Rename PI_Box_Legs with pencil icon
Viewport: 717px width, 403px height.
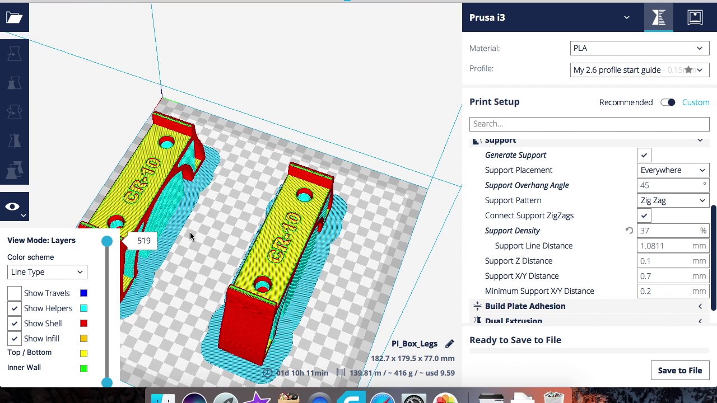point(449,344)
